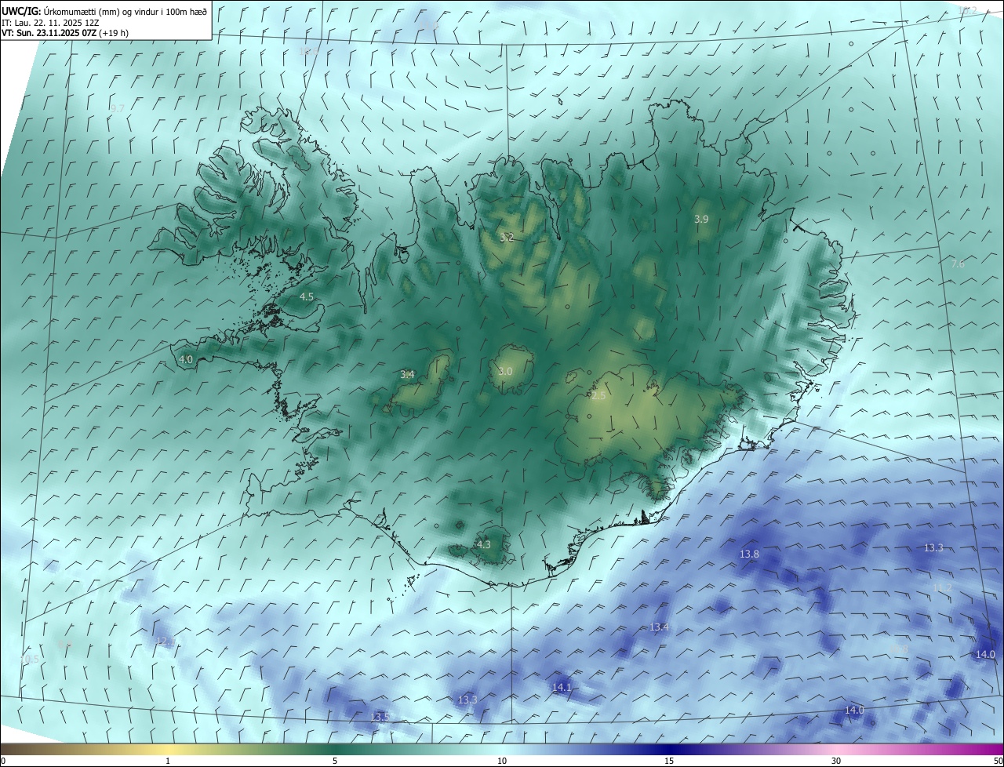Click the 7.6 value label east of land
This screenshot has width=1004, height=767.
[x=958, y=264]
